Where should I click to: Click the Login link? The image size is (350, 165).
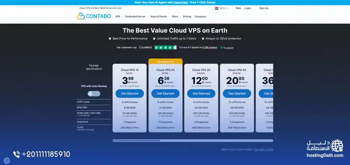(x=247, y=8)
